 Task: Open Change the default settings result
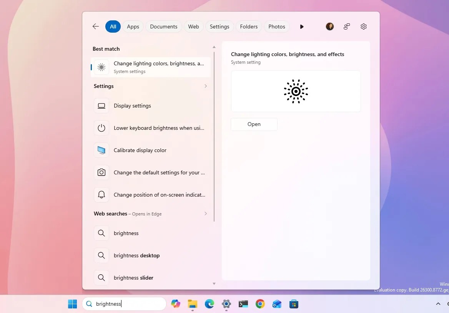151,173
